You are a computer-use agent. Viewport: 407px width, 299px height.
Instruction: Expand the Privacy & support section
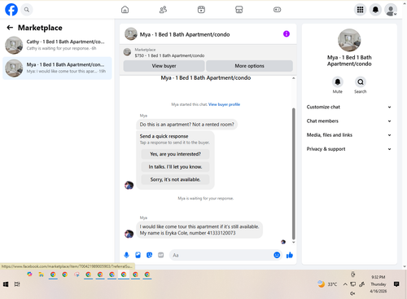click(x=349, y=149)
